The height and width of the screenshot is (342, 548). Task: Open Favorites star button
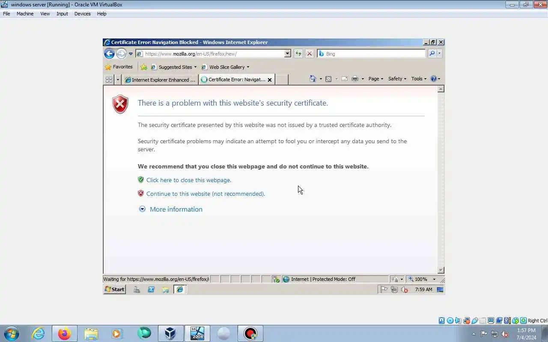[119, 67]
